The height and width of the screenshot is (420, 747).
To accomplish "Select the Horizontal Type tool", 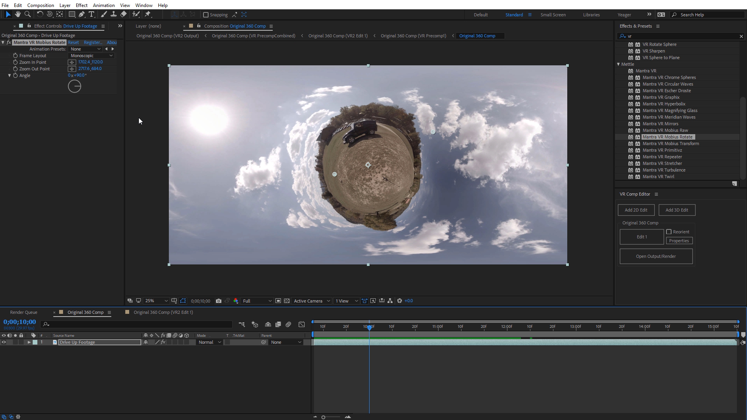I will click(x=91, y=14).
